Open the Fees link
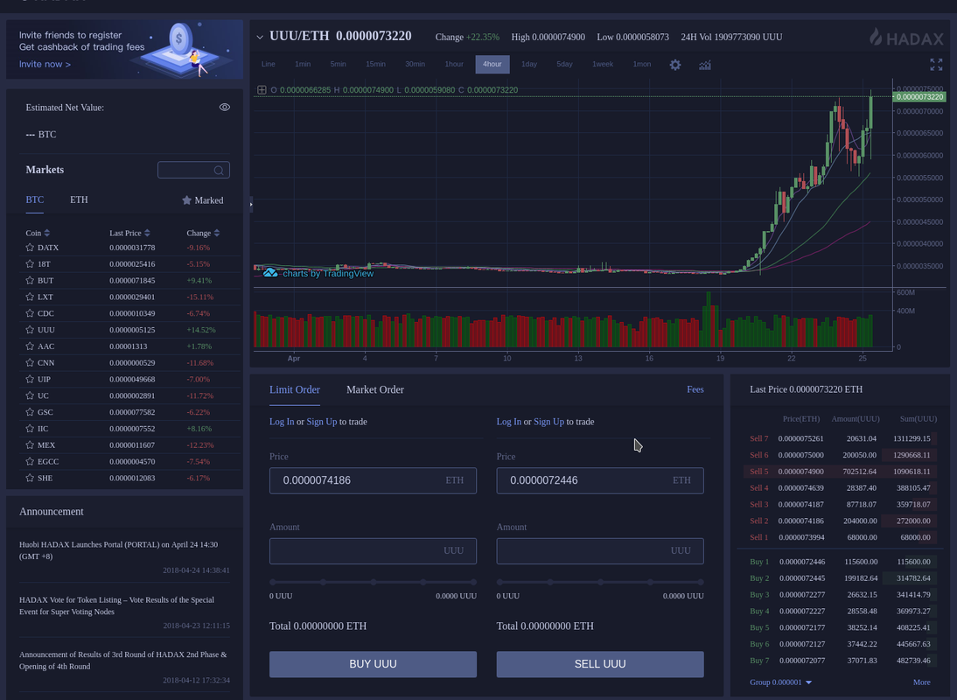The height and width of the screenshot is (700, 957). tap(695, 389)
